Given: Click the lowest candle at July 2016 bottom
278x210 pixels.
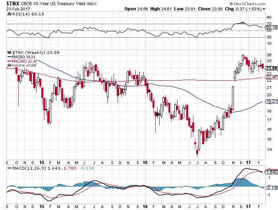Looking at the screenshot, I should (197, 152).
